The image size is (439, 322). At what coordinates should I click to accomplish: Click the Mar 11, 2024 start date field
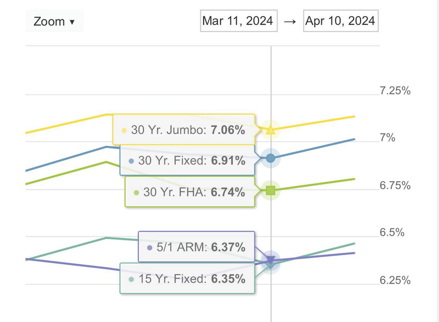click(x=238, y=21)
